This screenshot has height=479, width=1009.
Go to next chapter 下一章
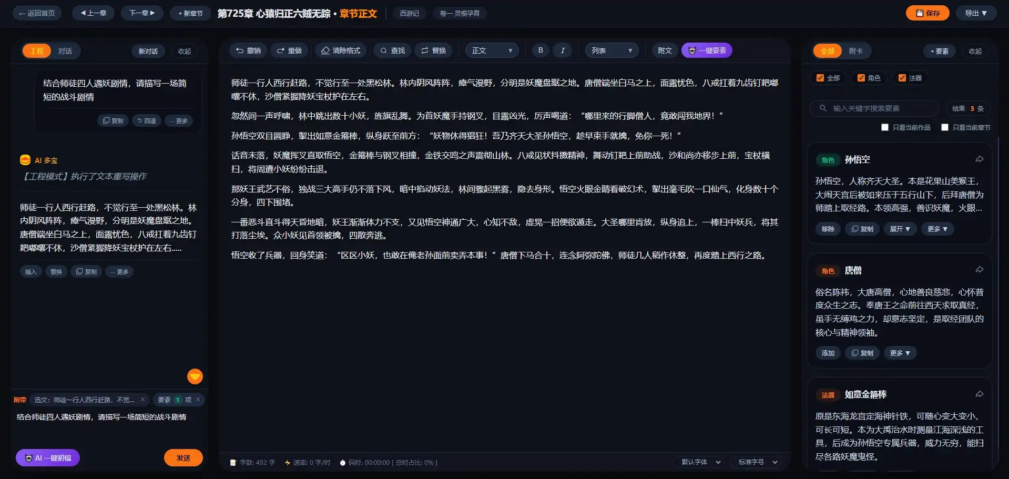[x=142, y=13]
